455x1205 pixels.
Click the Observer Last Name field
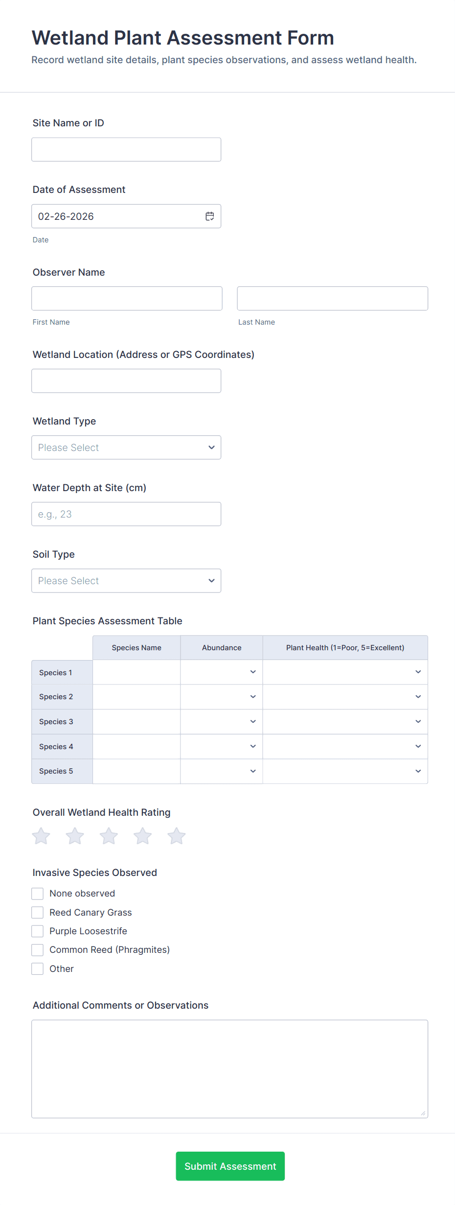pos(332,299)
